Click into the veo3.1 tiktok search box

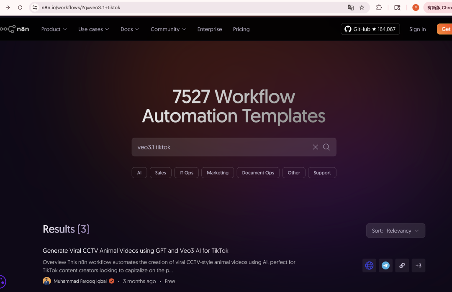click(222, 147)
